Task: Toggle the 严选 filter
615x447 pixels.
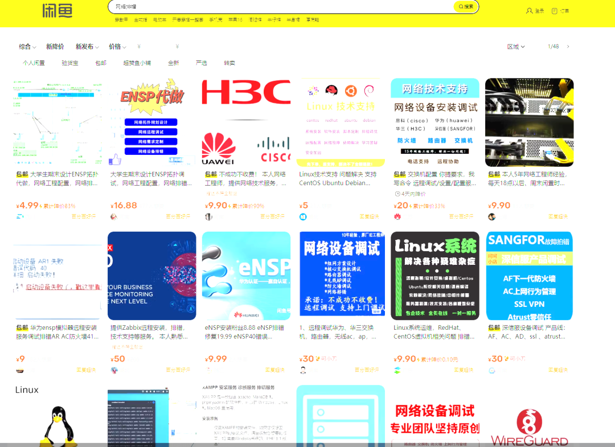Action: coord(201,63)
